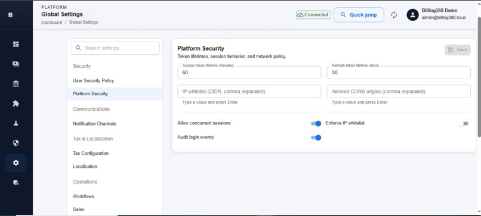Image resolution: width=481 pixels, height=216 pixels.
Task: Open the flask lab icon in sidebar
Action: pyautogui.click(x=16, y=123)
